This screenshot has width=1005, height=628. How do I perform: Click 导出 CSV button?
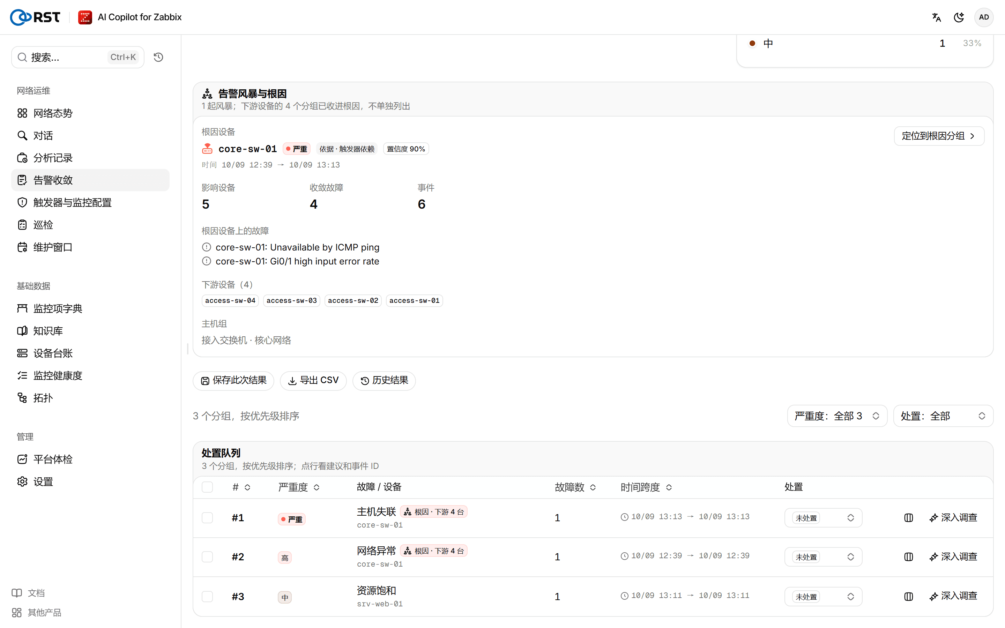pos(313,380)
